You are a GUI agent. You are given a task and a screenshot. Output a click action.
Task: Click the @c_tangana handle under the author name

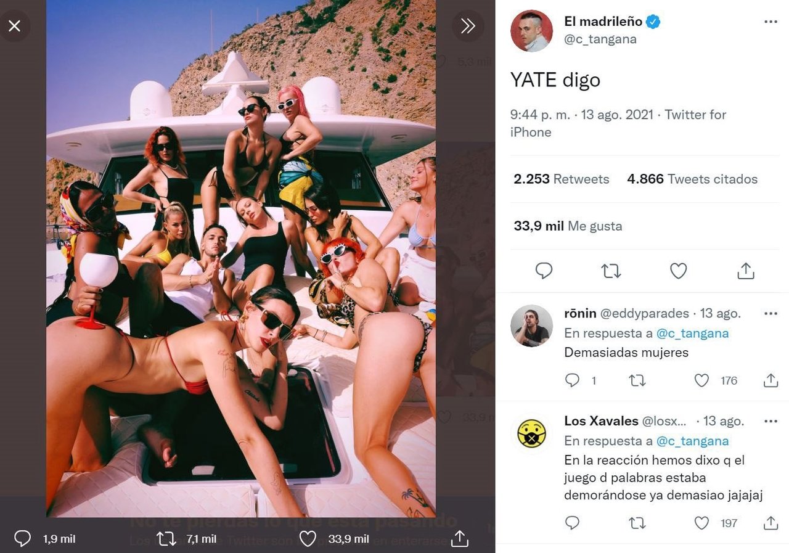(x=600, y=39)
